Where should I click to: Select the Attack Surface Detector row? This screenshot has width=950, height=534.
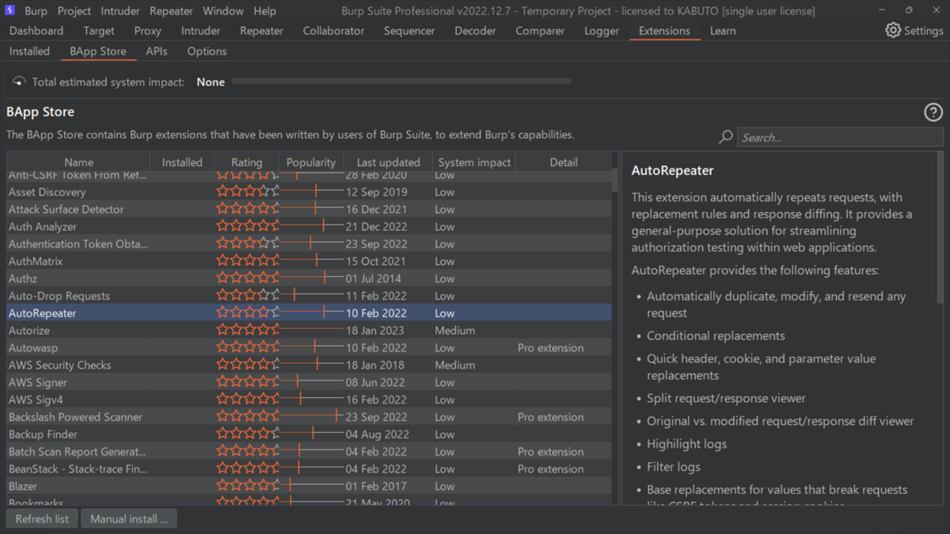309,209
